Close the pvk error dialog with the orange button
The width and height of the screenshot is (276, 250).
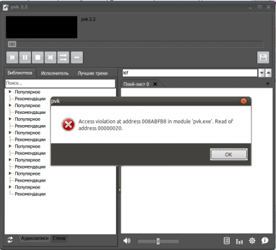coord(244,101)
